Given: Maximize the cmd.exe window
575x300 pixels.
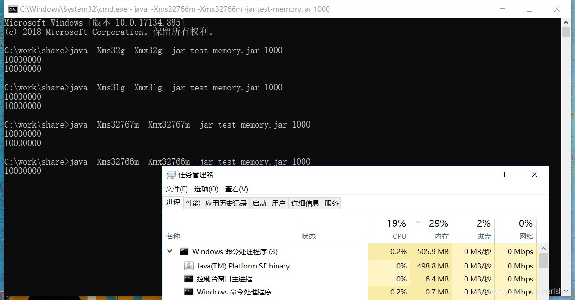Looking at the screenshot, I should 530,9.
